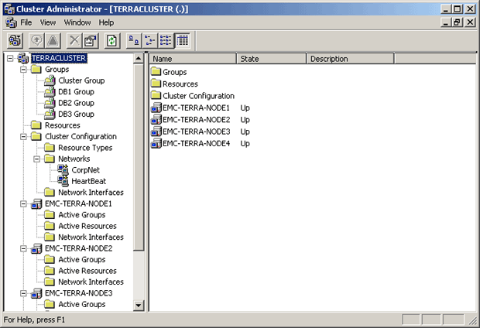This screenshot has width=480, height=328.
Task: Open the File menu
Action: (x=26, y=22)
